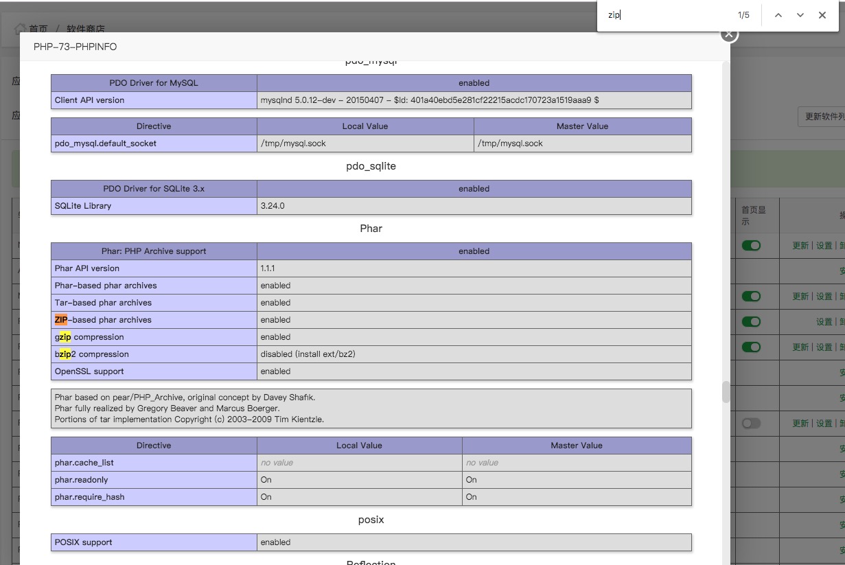This screenshot has height=565, width=845.
Task: Click phar.require_hash Master Value 'On'
Action: coord(472,497)
